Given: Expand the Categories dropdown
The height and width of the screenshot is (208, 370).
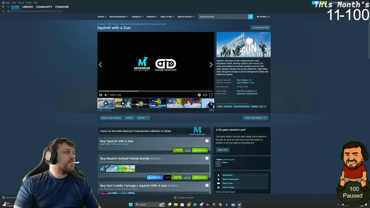Looking at the screenshot, I should [137, 17].
